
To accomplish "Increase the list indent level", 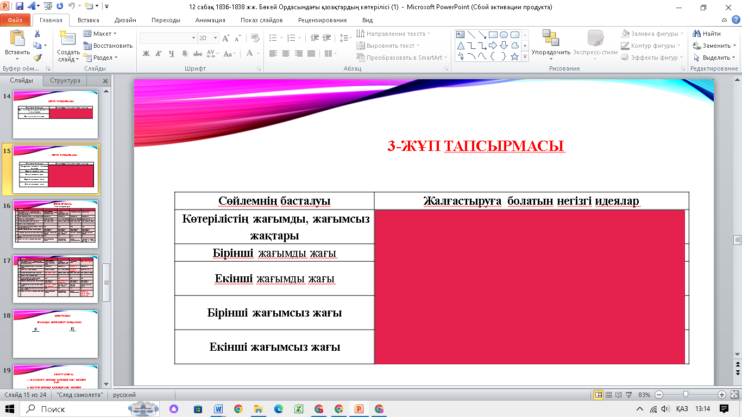I will click(328, 38).
